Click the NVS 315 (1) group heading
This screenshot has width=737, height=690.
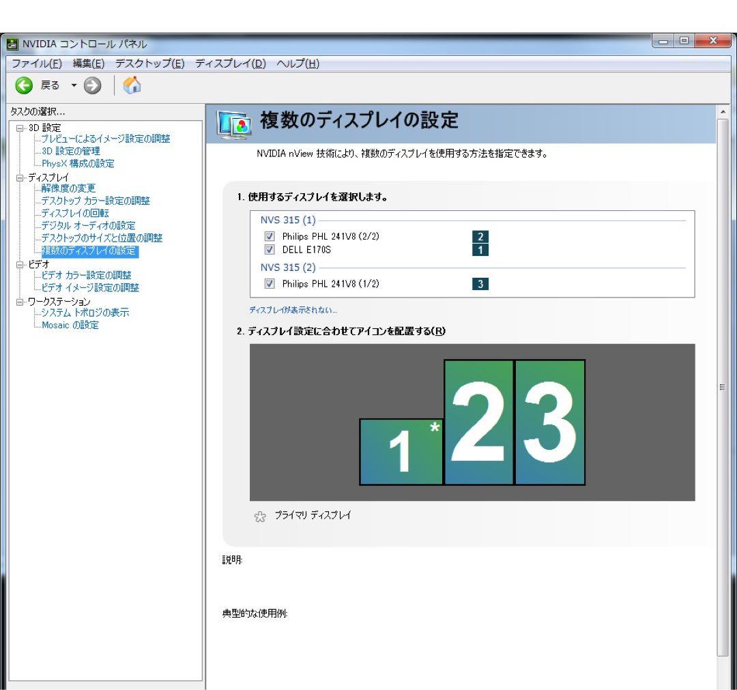coord(288,220)
